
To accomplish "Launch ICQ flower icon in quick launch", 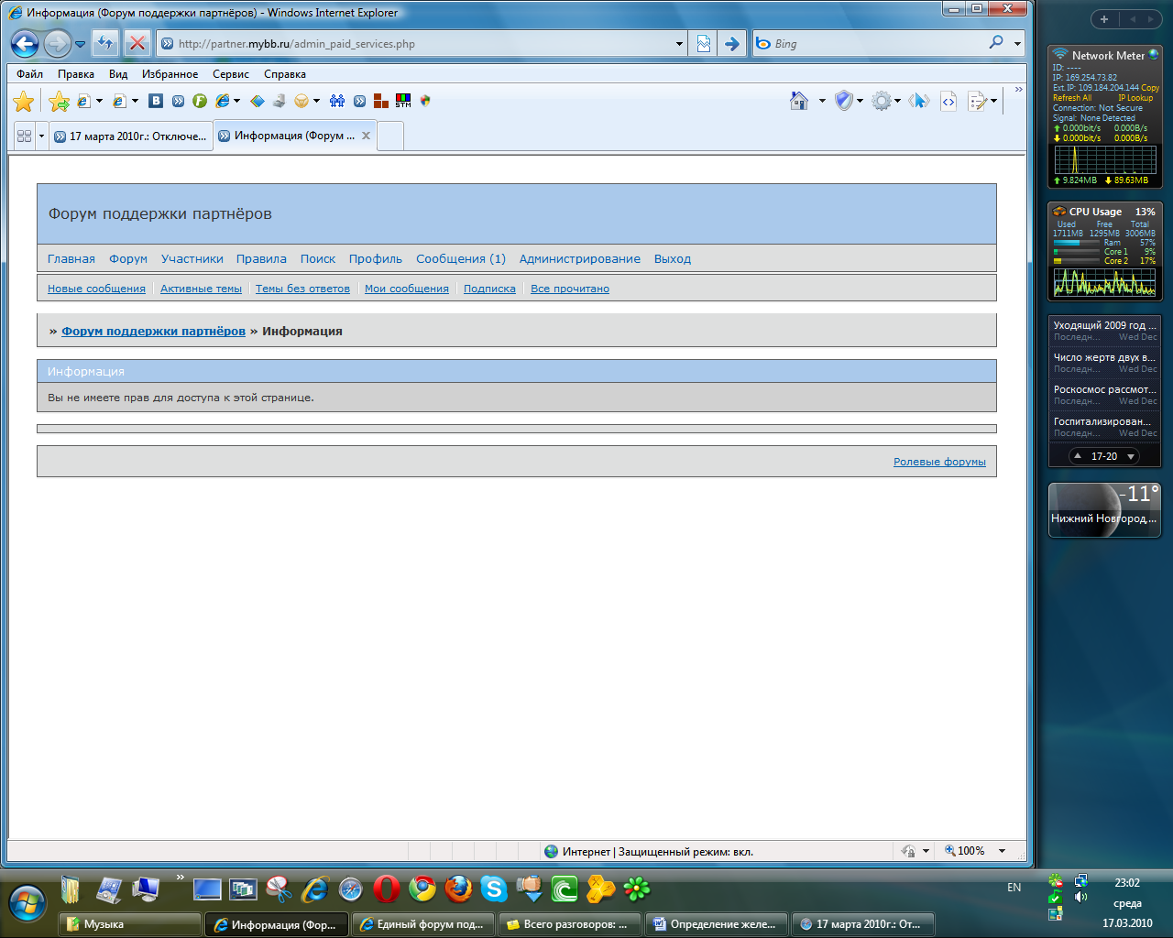I will pos(637,889).
